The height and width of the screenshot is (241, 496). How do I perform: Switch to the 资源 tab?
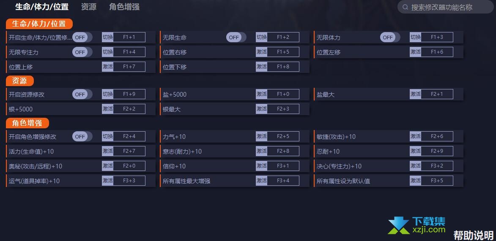point(88,7)
